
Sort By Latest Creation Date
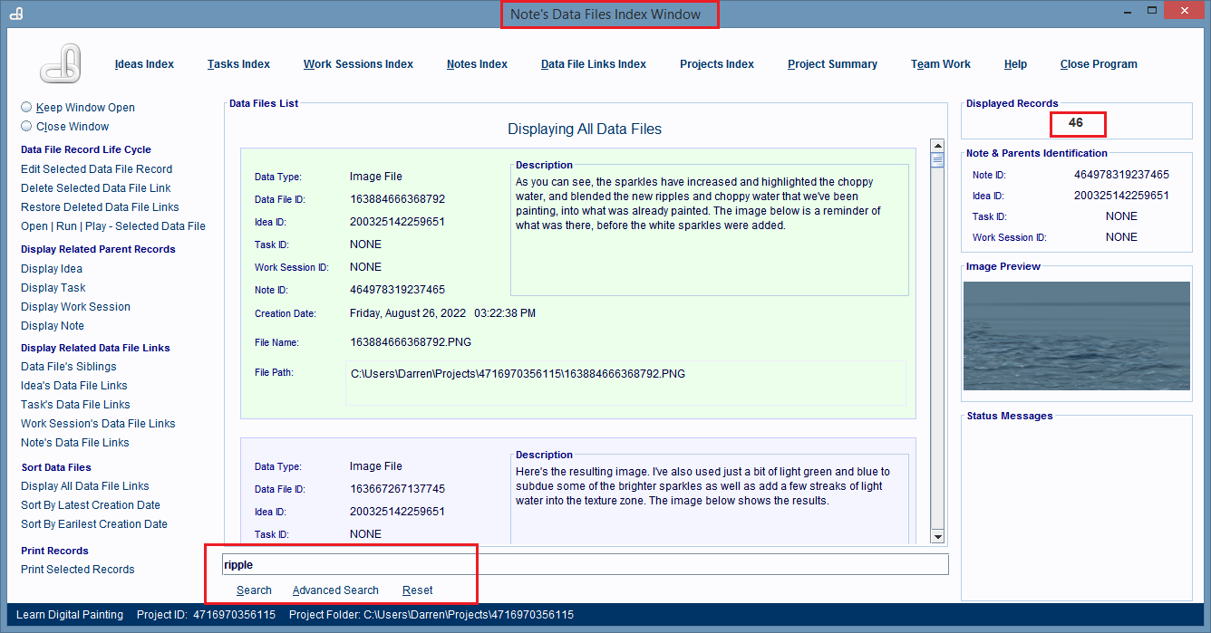(91, 505)
